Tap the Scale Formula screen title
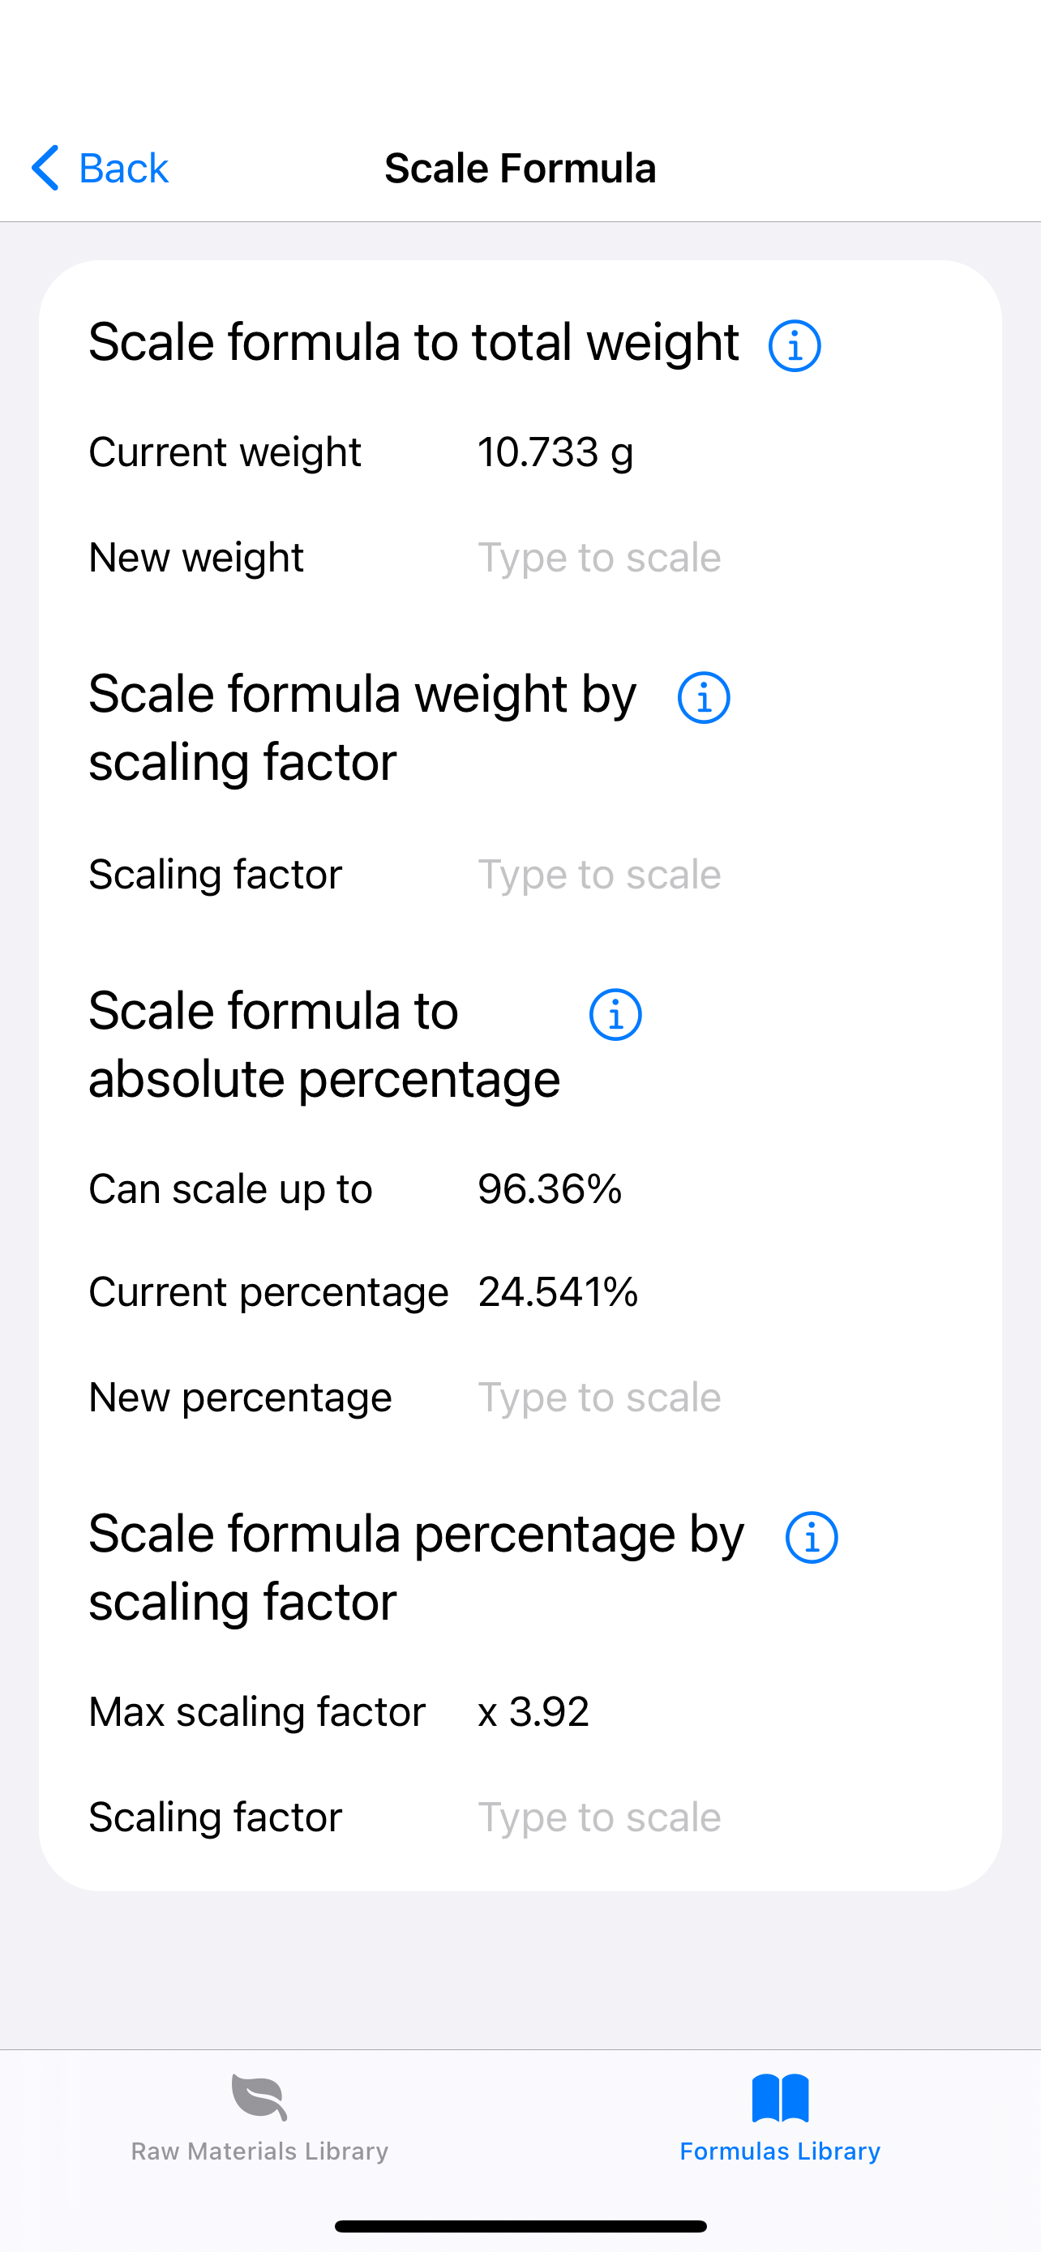Image resolution: width=1041 pixels, height=2252 pixels. [520, 168]
